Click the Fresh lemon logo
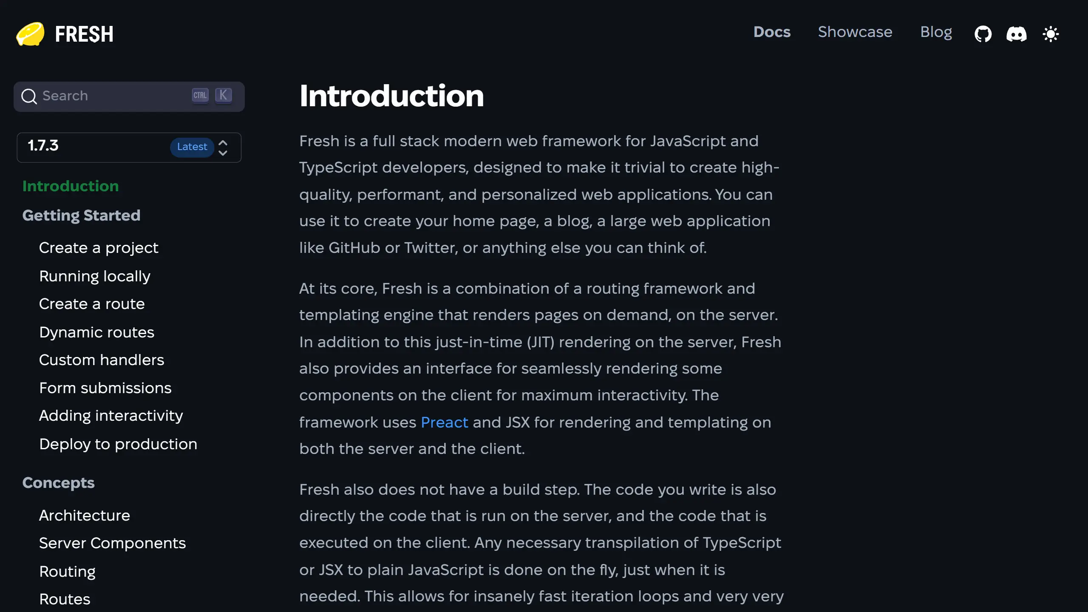This screenshot has height=612, width=1088. [30, 34]
